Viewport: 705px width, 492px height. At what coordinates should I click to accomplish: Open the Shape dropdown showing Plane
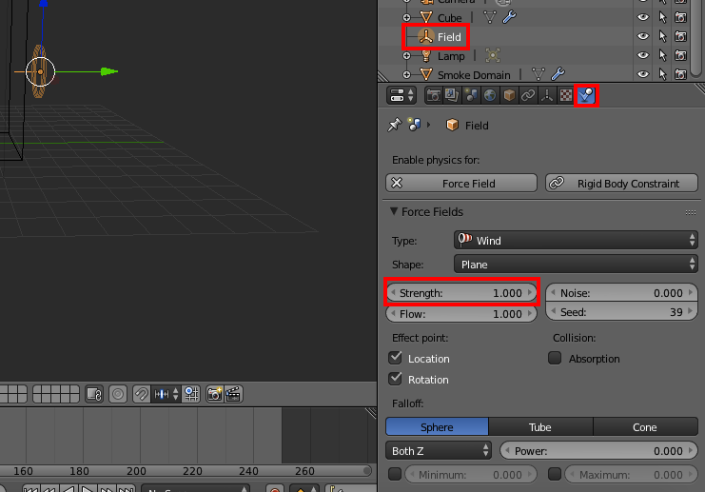tap(576, 264)
